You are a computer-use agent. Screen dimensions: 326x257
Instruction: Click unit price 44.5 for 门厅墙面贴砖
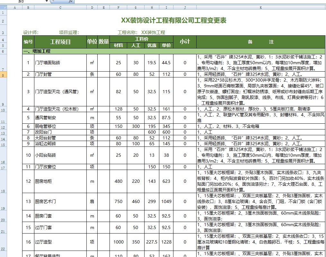click(x=166, y=63)
